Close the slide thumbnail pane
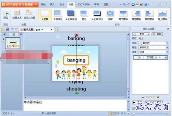 pos(21,34)
